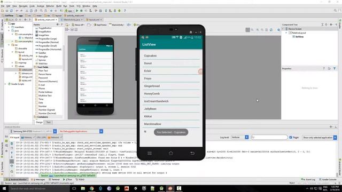342x192 pixels.
Task: Open the AppTheme selector dropdown
Action: [100, 25]
